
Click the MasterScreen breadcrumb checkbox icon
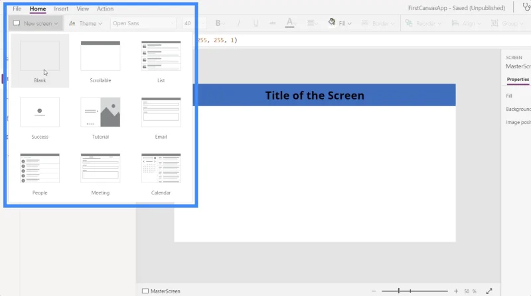145,291
